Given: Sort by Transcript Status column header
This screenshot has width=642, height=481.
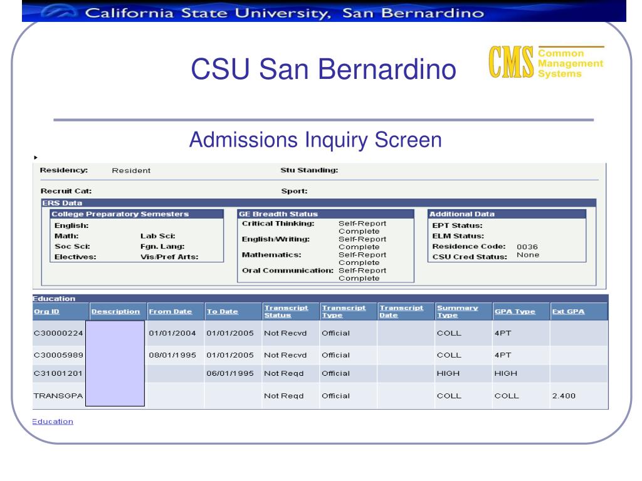Looking at the screenshot, I should click(x=286, y=311).
